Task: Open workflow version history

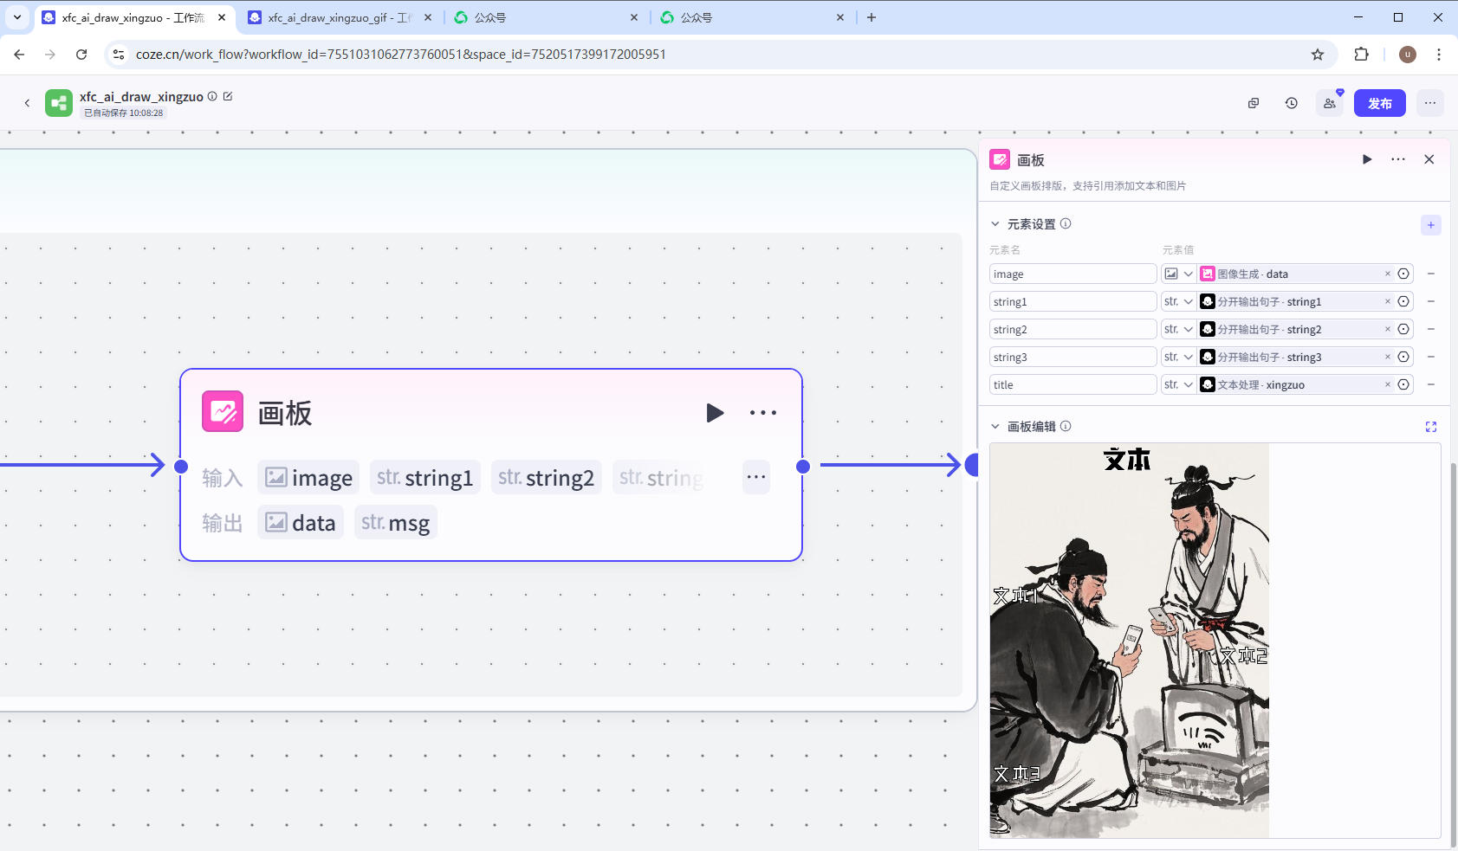Action: point(1292,103)
